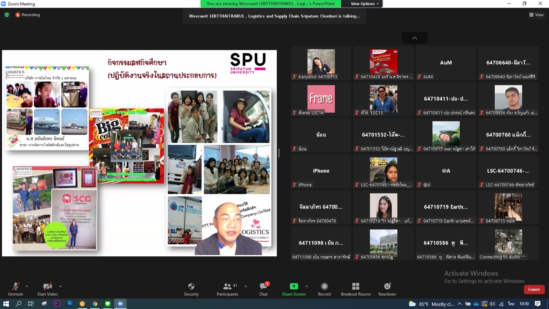Open LINE app from taskbar
This screenshot has width=549, height=309.
[107, 304]
